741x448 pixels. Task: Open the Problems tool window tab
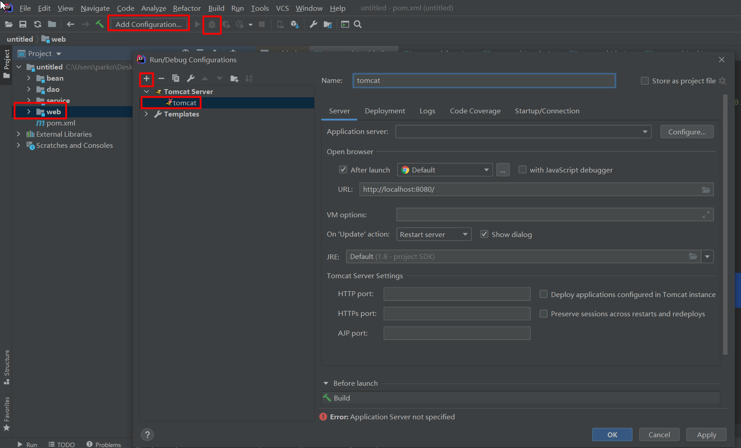104,444
